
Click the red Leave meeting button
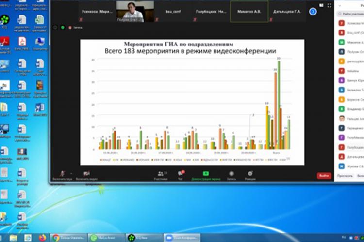click(x=324, y=176)
